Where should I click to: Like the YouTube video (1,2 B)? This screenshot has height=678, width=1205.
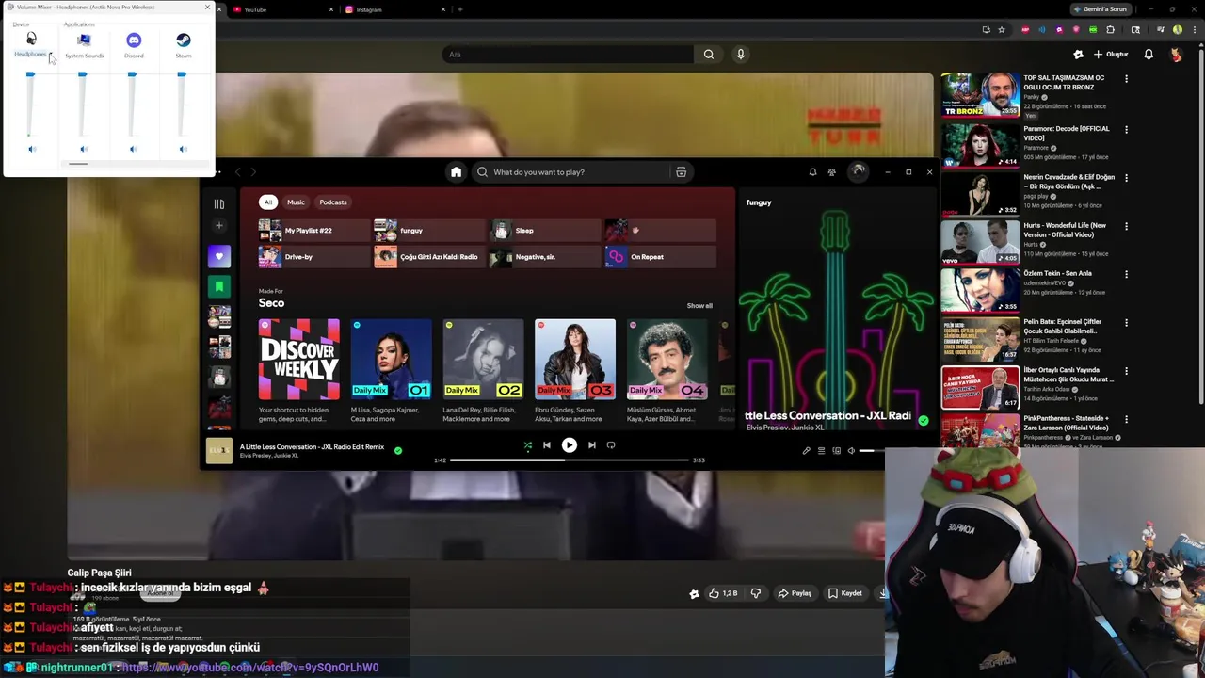[723, 593]
